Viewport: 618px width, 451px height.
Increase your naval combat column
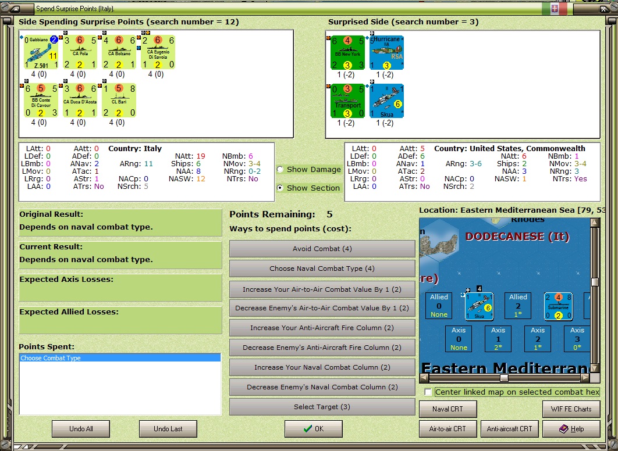(x=322, y=367)
